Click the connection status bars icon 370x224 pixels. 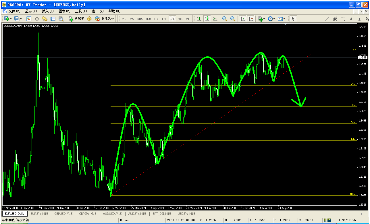(x=327, y=220)
